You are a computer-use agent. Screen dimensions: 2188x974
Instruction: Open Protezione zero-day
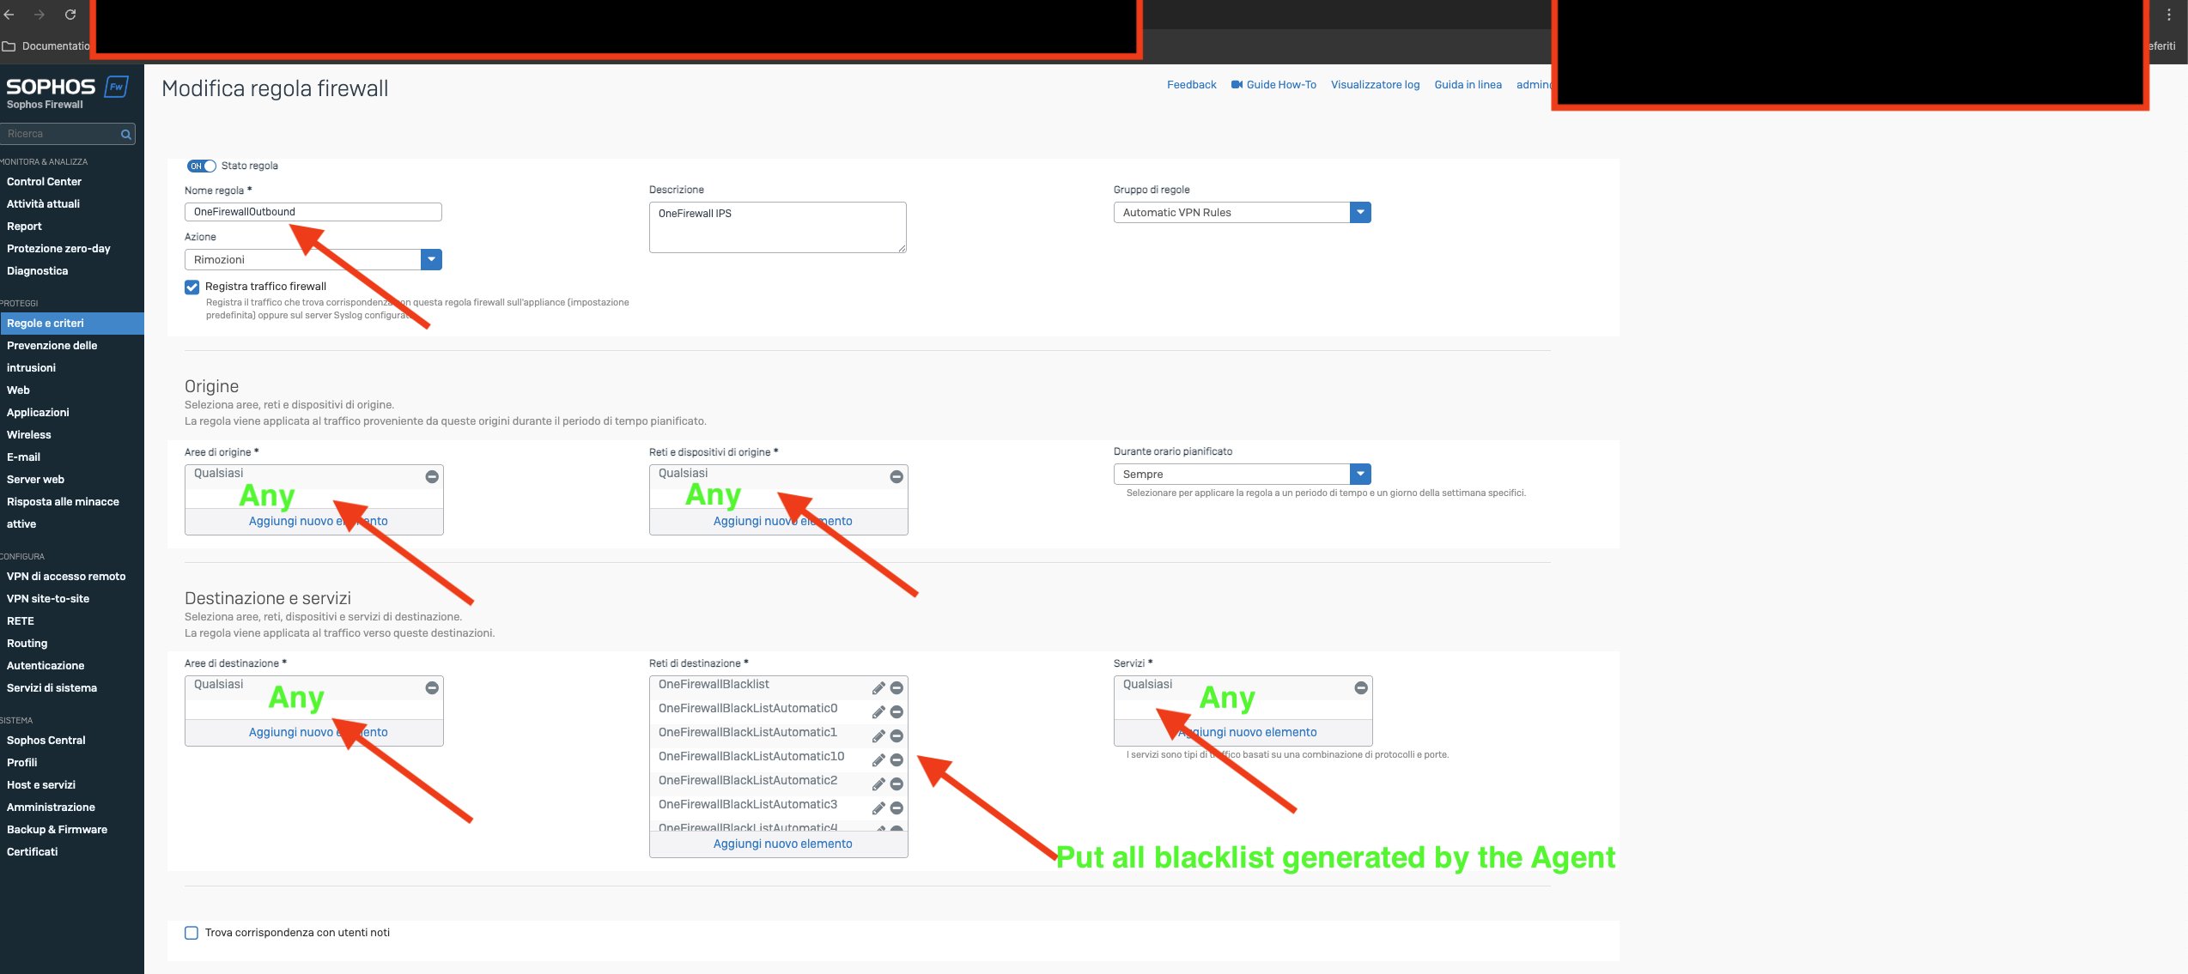coord(58,249)
